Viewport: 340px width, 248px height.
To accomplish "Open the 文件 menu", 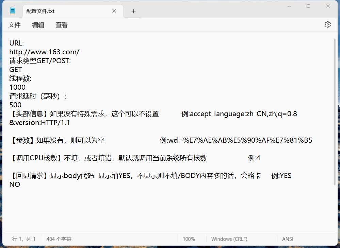I will pos(14,25).
